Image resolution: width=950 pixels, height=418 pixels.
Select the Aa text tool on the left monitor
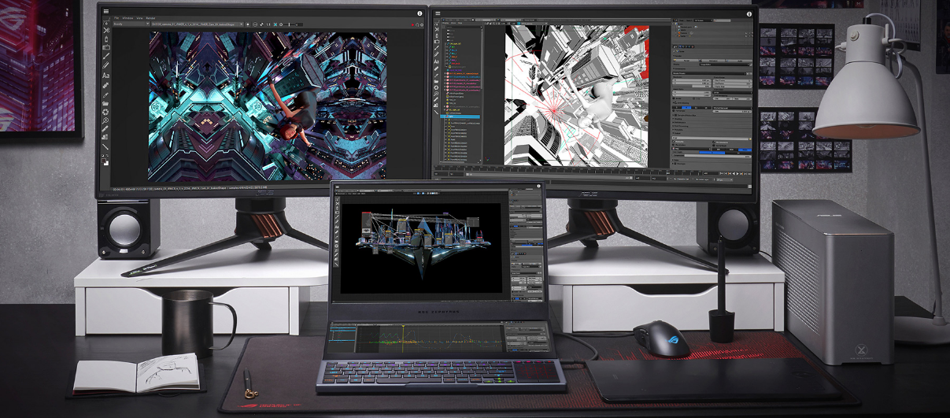pyautogui.click(x=105, y=76)
